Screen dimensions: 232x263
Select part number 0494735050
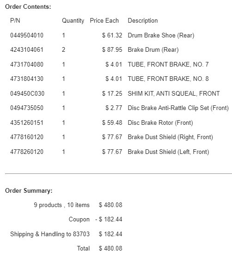pyautogui.click(x=27, y=108)
